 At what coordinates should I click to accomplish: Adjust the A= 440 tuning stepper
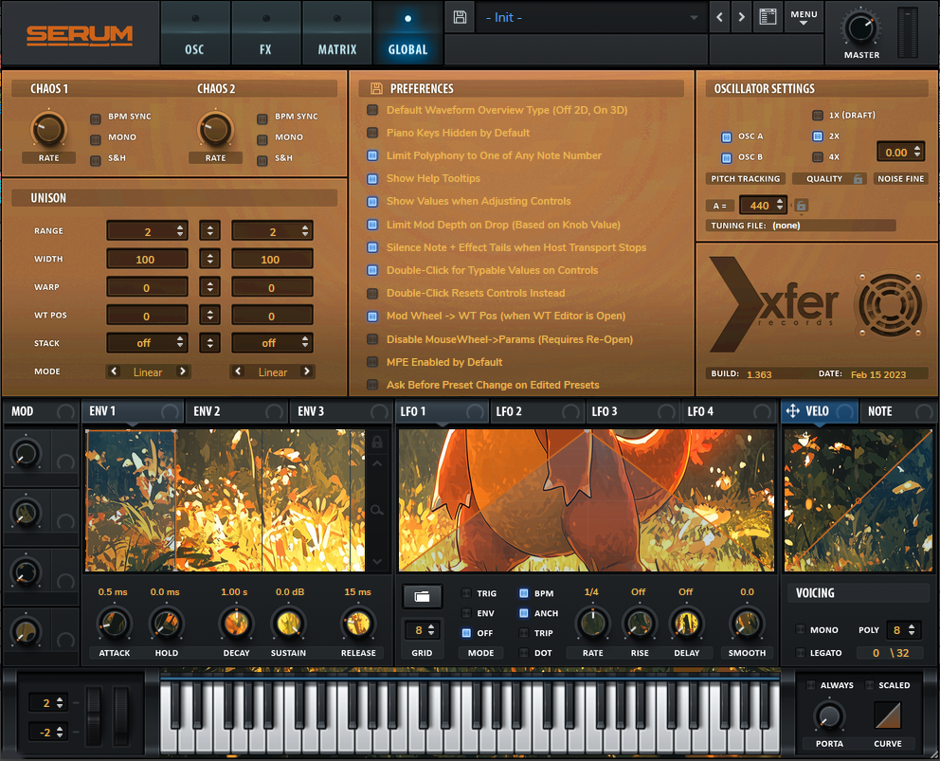tap(780, 205)
